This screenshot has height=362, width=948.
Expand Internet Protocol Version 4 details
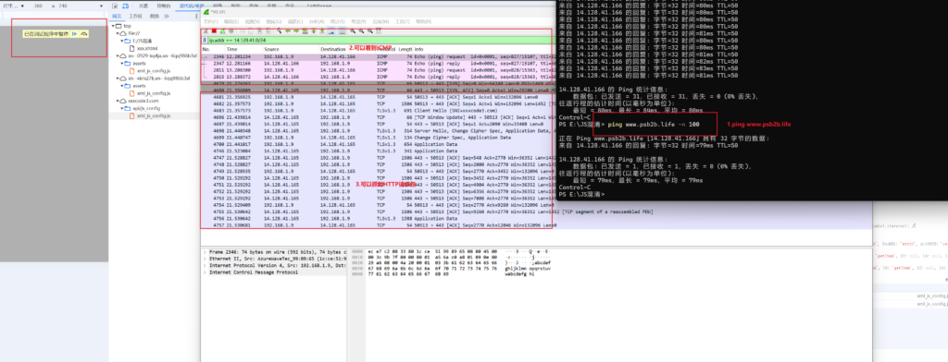point(205,265)
